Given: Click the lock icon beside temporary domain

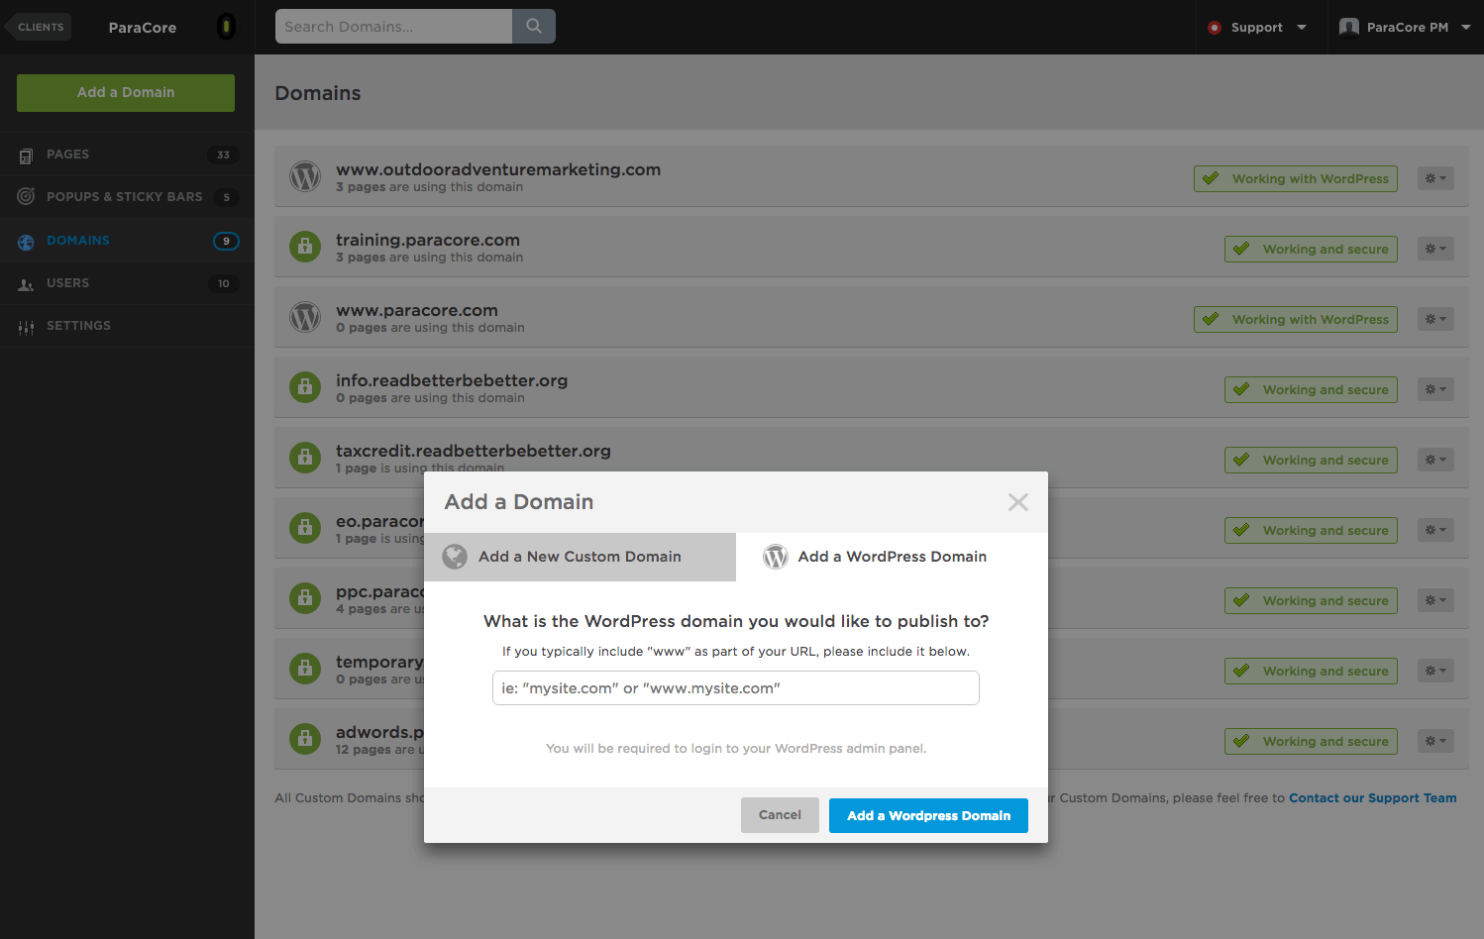Looking at the screenshot, I should click(x=305, y=669).
